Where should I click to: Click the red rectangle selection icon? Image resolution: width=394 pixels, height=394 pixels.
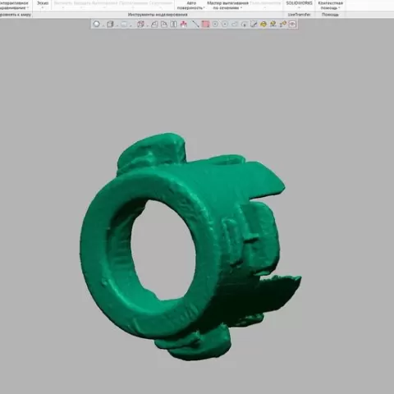pyautogui.click(x=205, y=24)
